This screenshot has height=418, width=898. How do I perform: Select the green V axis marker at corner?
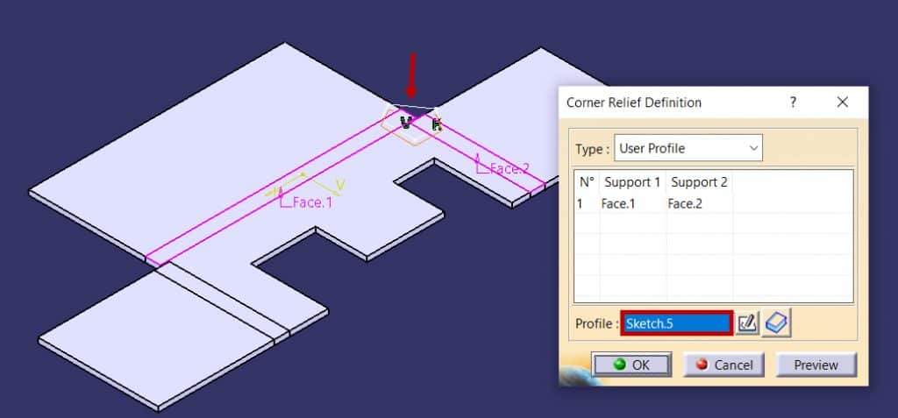click(406, 122)
